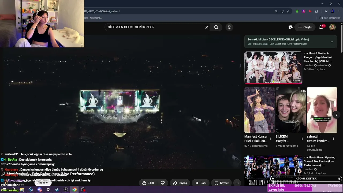This screenshot has height=193, width=343.
Task: Click the pVg Manifest Live Remix title
Action: (318, 57)
